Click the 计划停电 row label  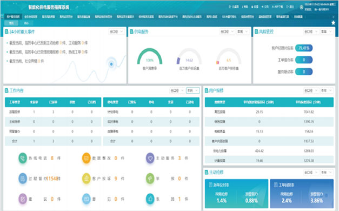pos(113,112)
